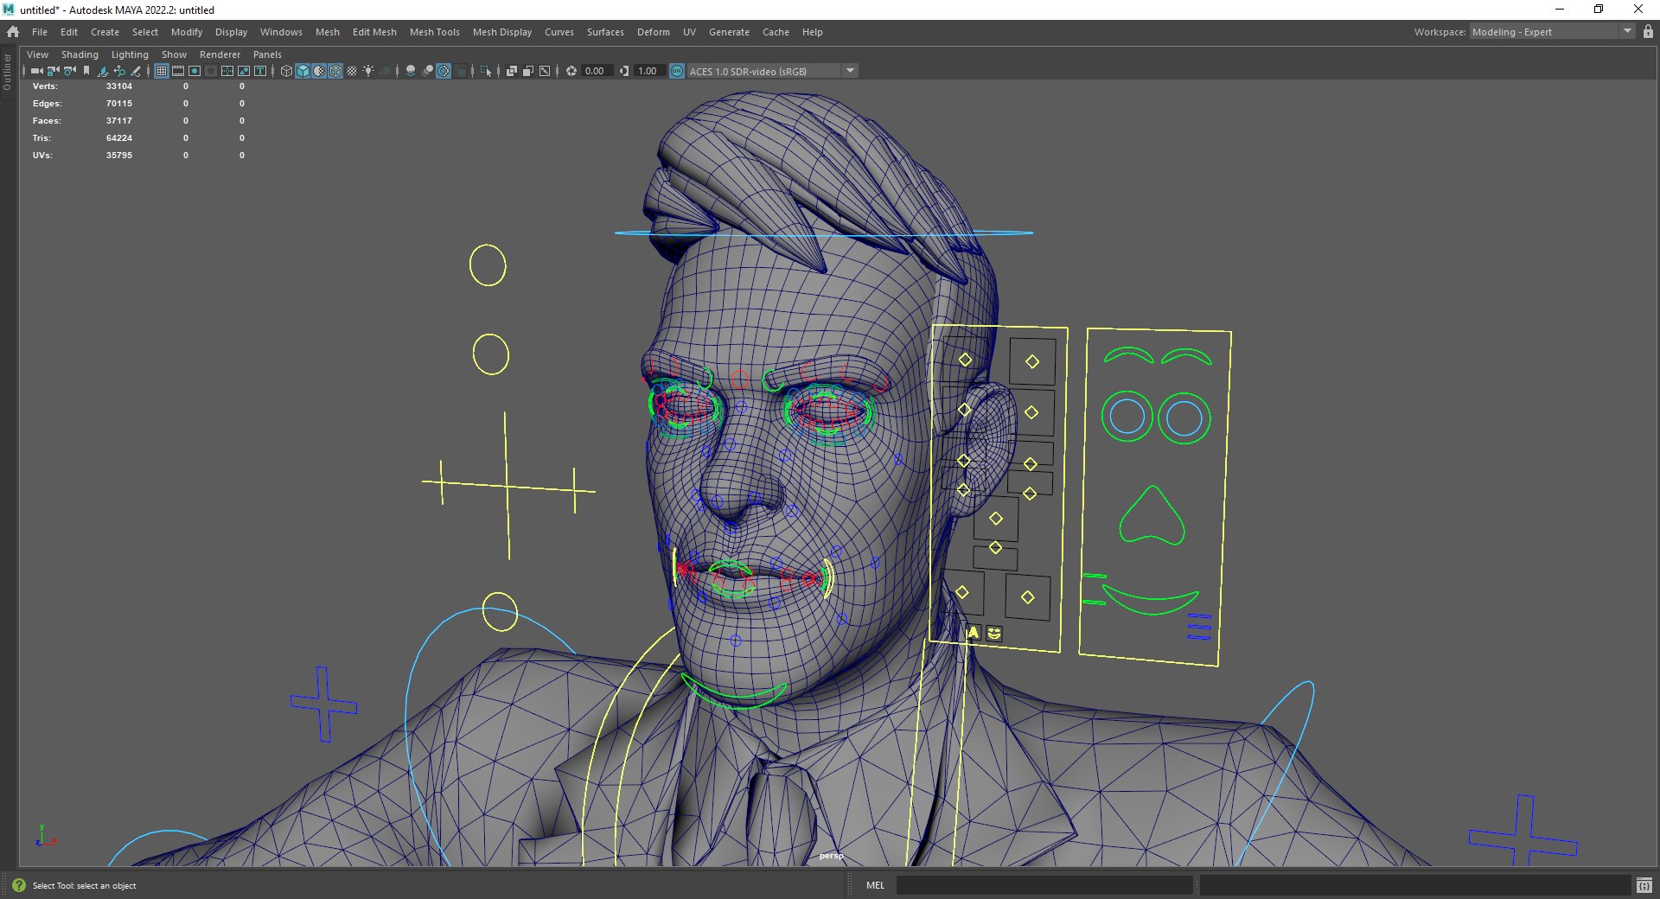Open the Mesh Tools menu
1660x899 pixels.
[x=434, y=32]
